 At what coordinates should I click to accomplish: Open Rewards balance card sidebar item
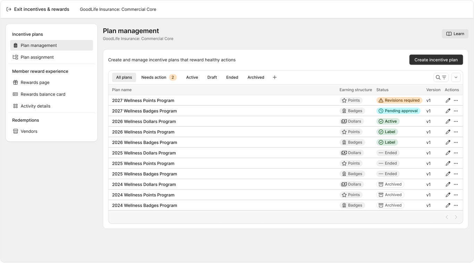52,94
